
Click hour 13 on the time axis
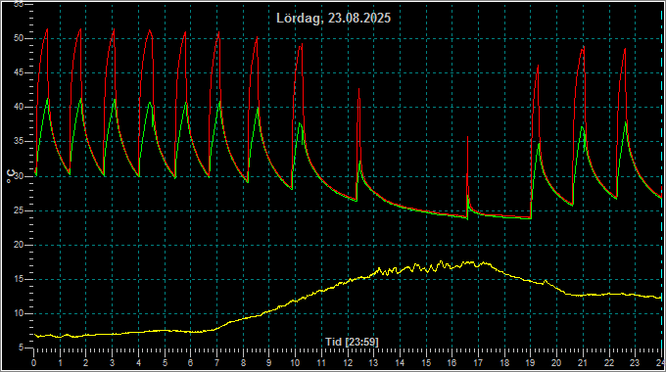373,363
